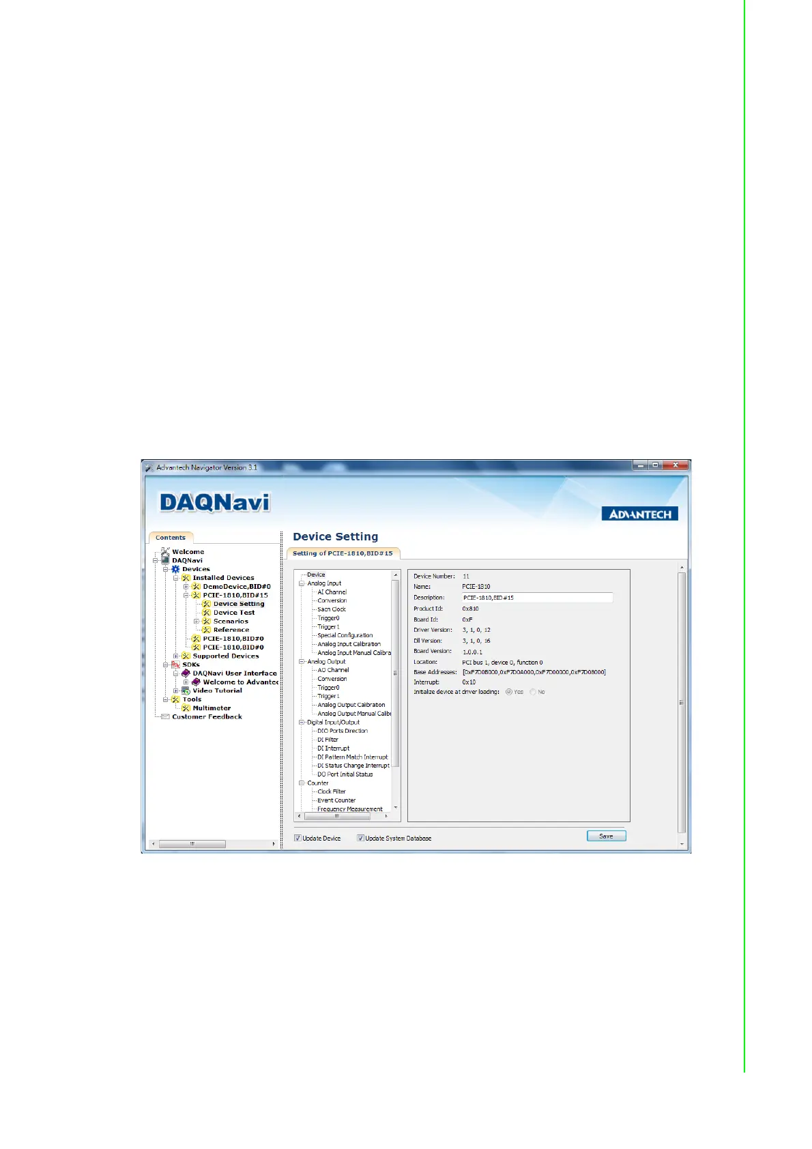Click the purple book icon beside DAQNavi User Interface
812x1149 pixels.
(x=186, y=673)
